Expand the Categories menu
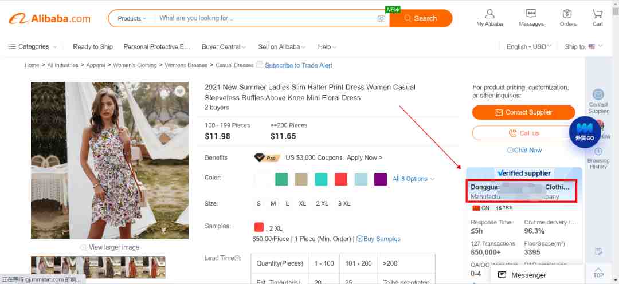619x284 pixels. tap(33, 47)
